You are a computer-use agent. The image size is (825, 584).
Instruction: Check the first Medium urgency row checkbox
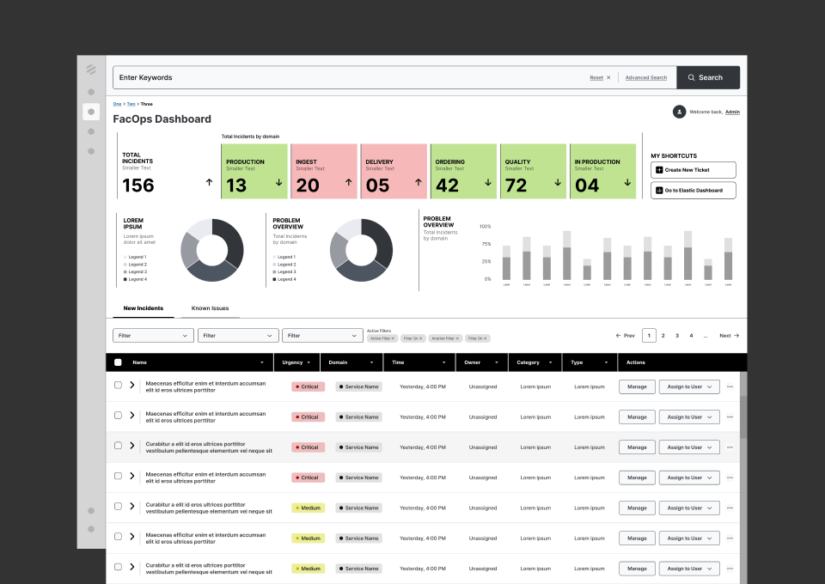118,506
